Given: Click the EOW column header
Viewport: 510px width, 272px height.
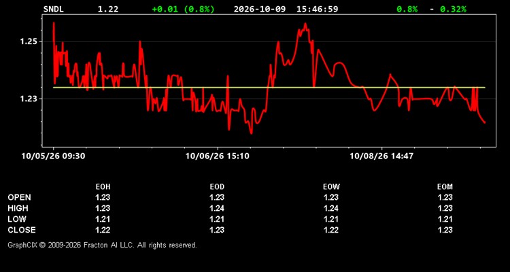Looking at the screenshot, I should pos(331,187).
